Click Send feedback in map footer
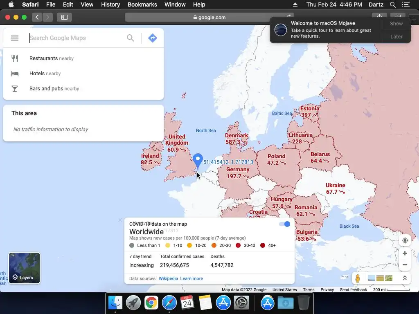 353,290
